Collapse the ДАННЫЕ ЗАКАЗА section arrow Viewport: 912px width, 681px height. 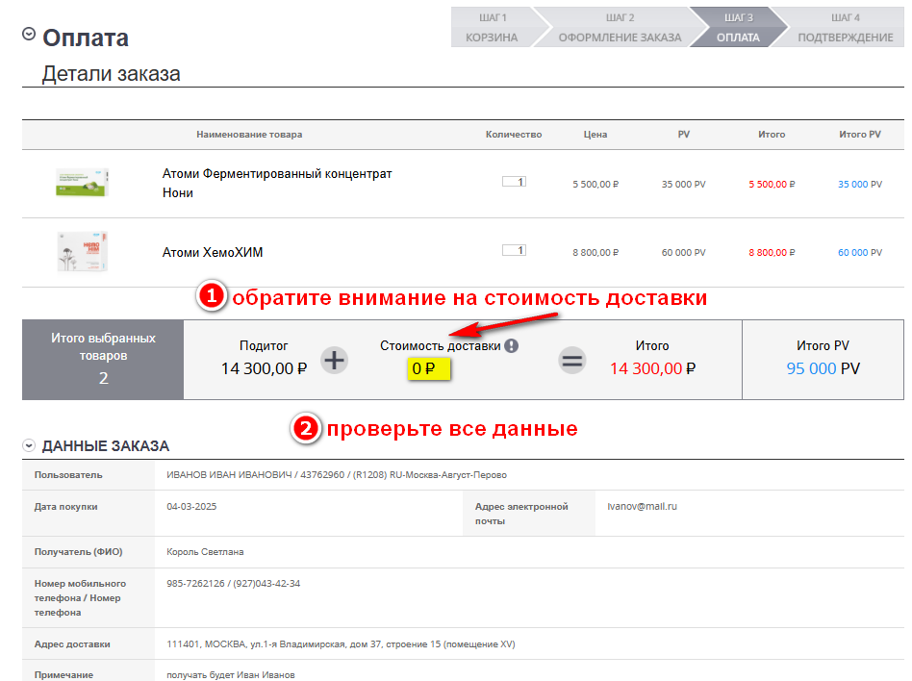30,445
